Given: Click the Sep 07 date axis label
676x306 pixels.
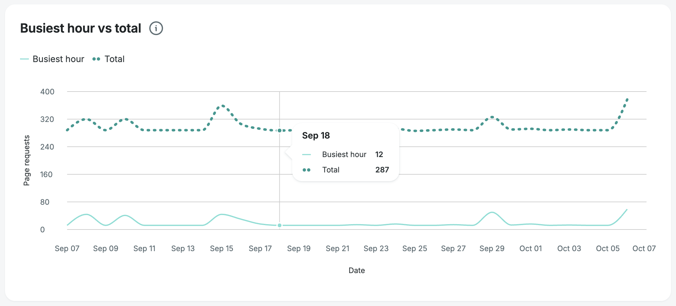Looking at the screenshot, I should 67,248.
